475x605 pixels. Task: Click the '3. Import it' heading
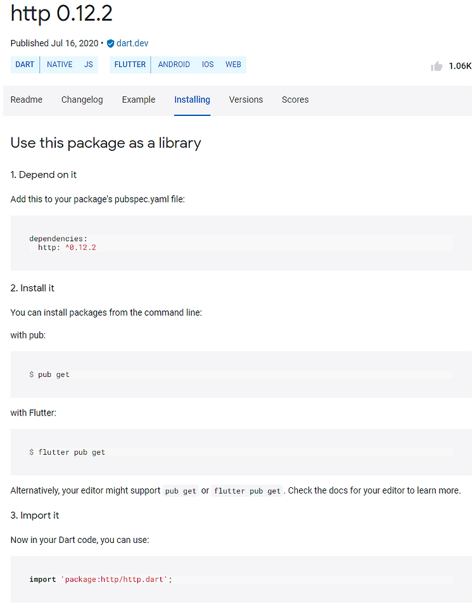[x=35, y=516]
